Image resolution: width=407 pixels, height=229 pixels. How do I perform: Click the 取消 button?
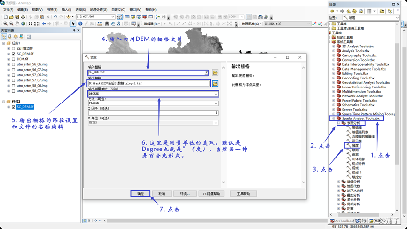coord(162,194)
